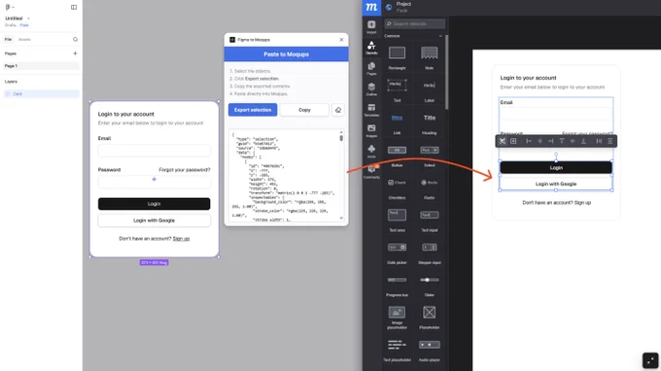Click the Sign up link in Figma card
The image size is (661, 371).
181,239
